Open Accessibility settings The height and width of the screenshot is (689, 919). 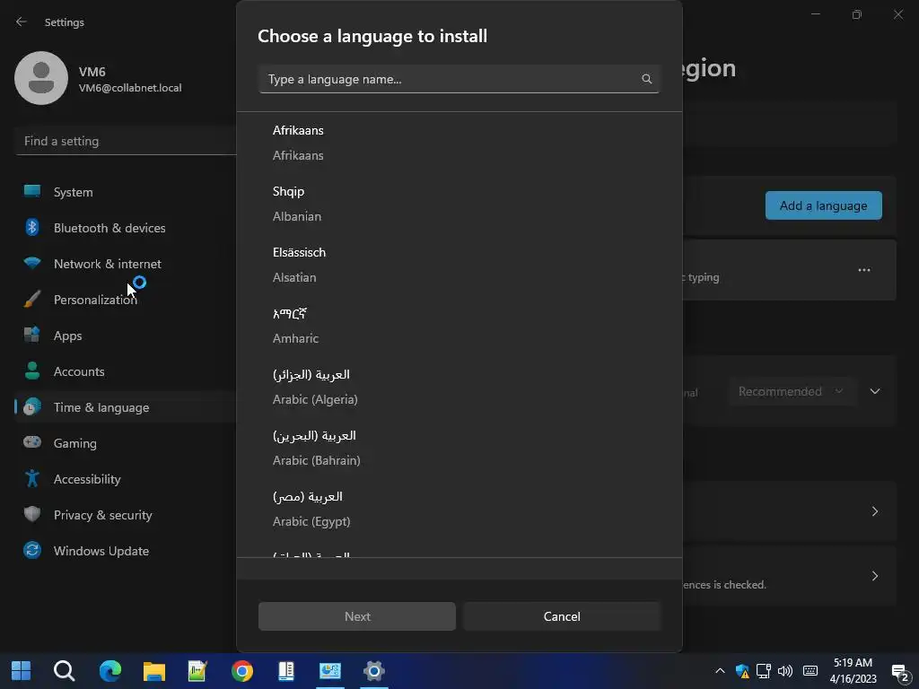(x=126, y=479)
